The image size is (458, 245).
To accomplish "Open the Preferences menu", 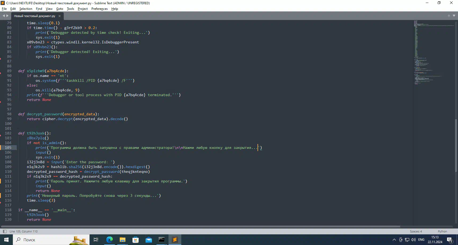I will coord(99,9).
